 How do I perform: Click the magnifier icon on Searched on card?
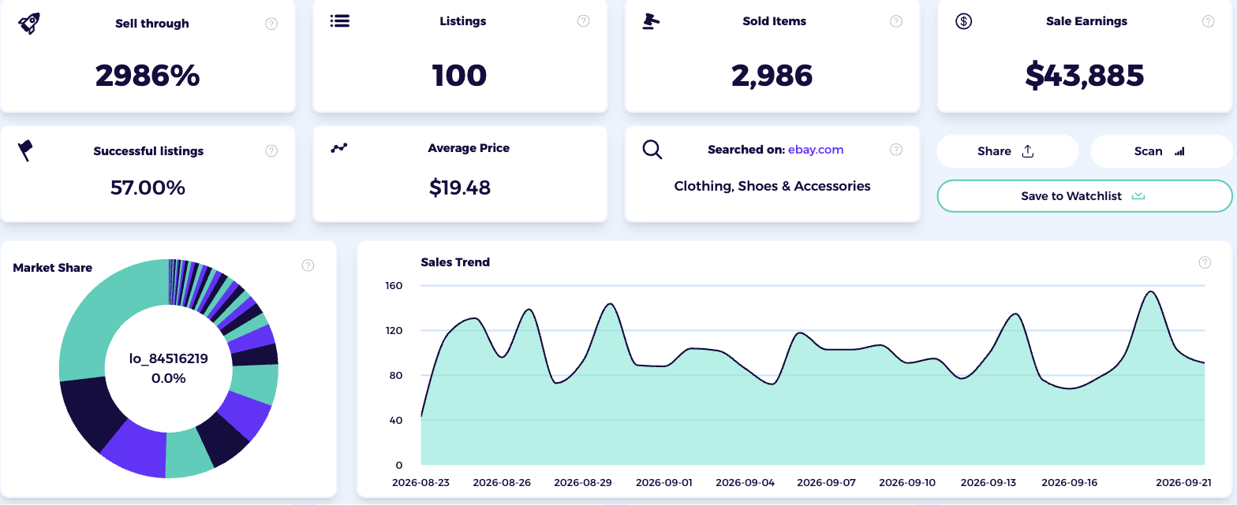[x=652, y=150]
